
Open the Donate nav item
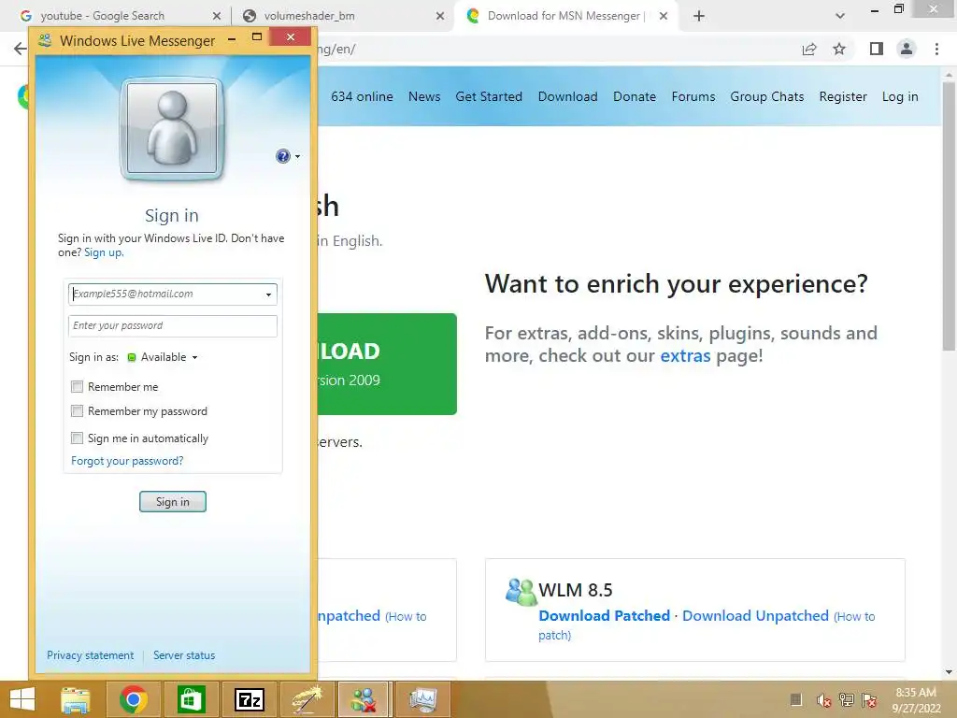[x=635, y=96]
